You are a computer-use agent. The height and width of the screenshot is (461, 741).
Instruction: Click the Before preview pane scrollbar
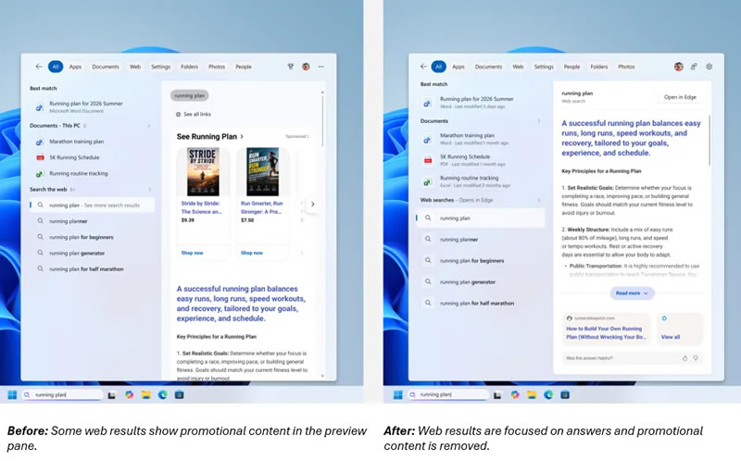[x=322, y=120]
